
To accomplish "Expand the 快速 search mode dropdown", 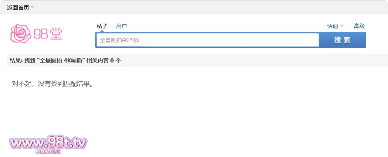I will pos(333,26).
